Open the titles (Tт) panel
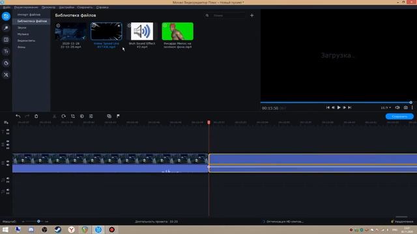 [6, 51]
